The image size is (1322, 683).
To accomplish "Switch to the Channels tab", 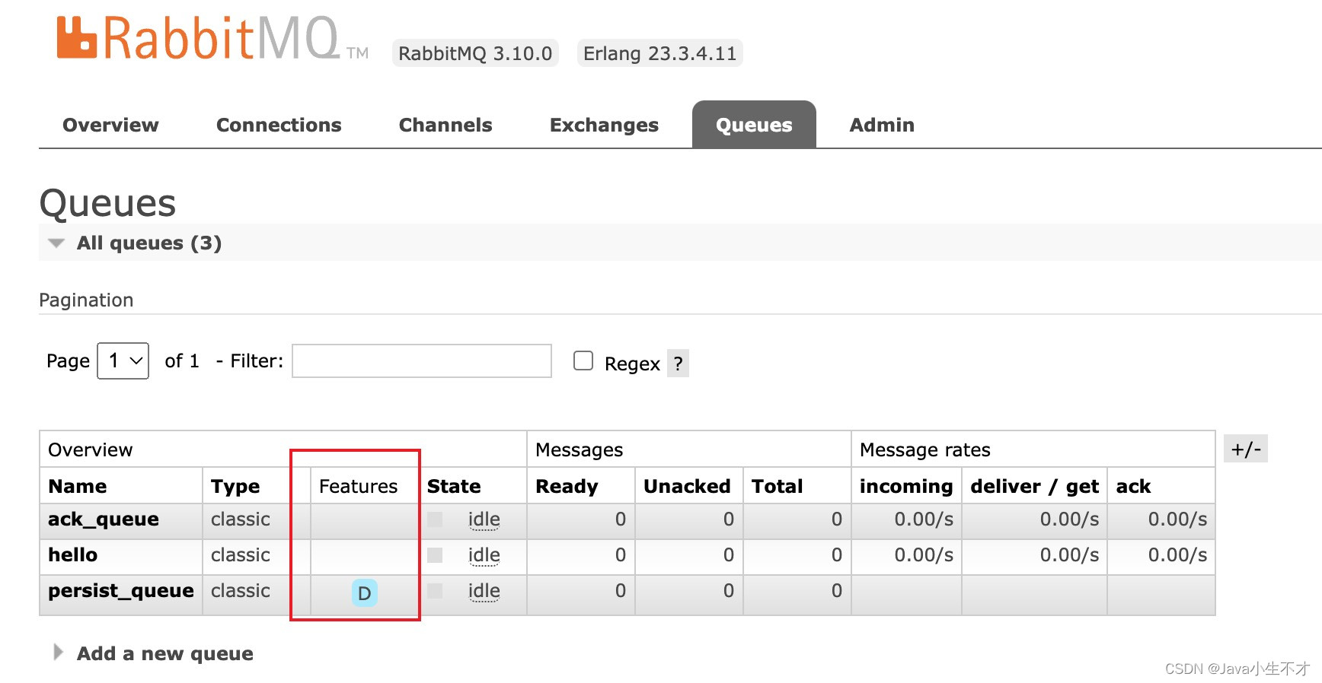I will (x=445, y=125).
